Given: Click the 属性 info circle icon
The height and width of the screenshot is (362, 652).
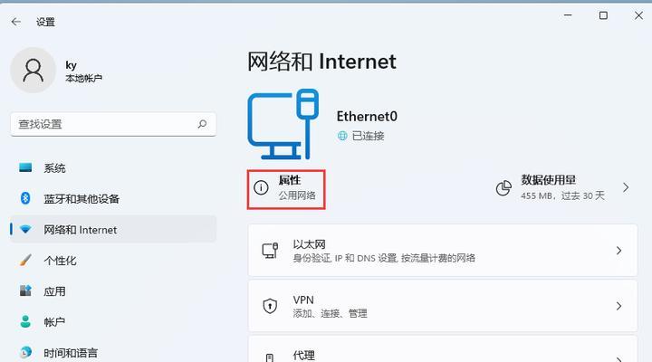Looking at the screenshot, I should pyautogui.click(x=261, y=188).
